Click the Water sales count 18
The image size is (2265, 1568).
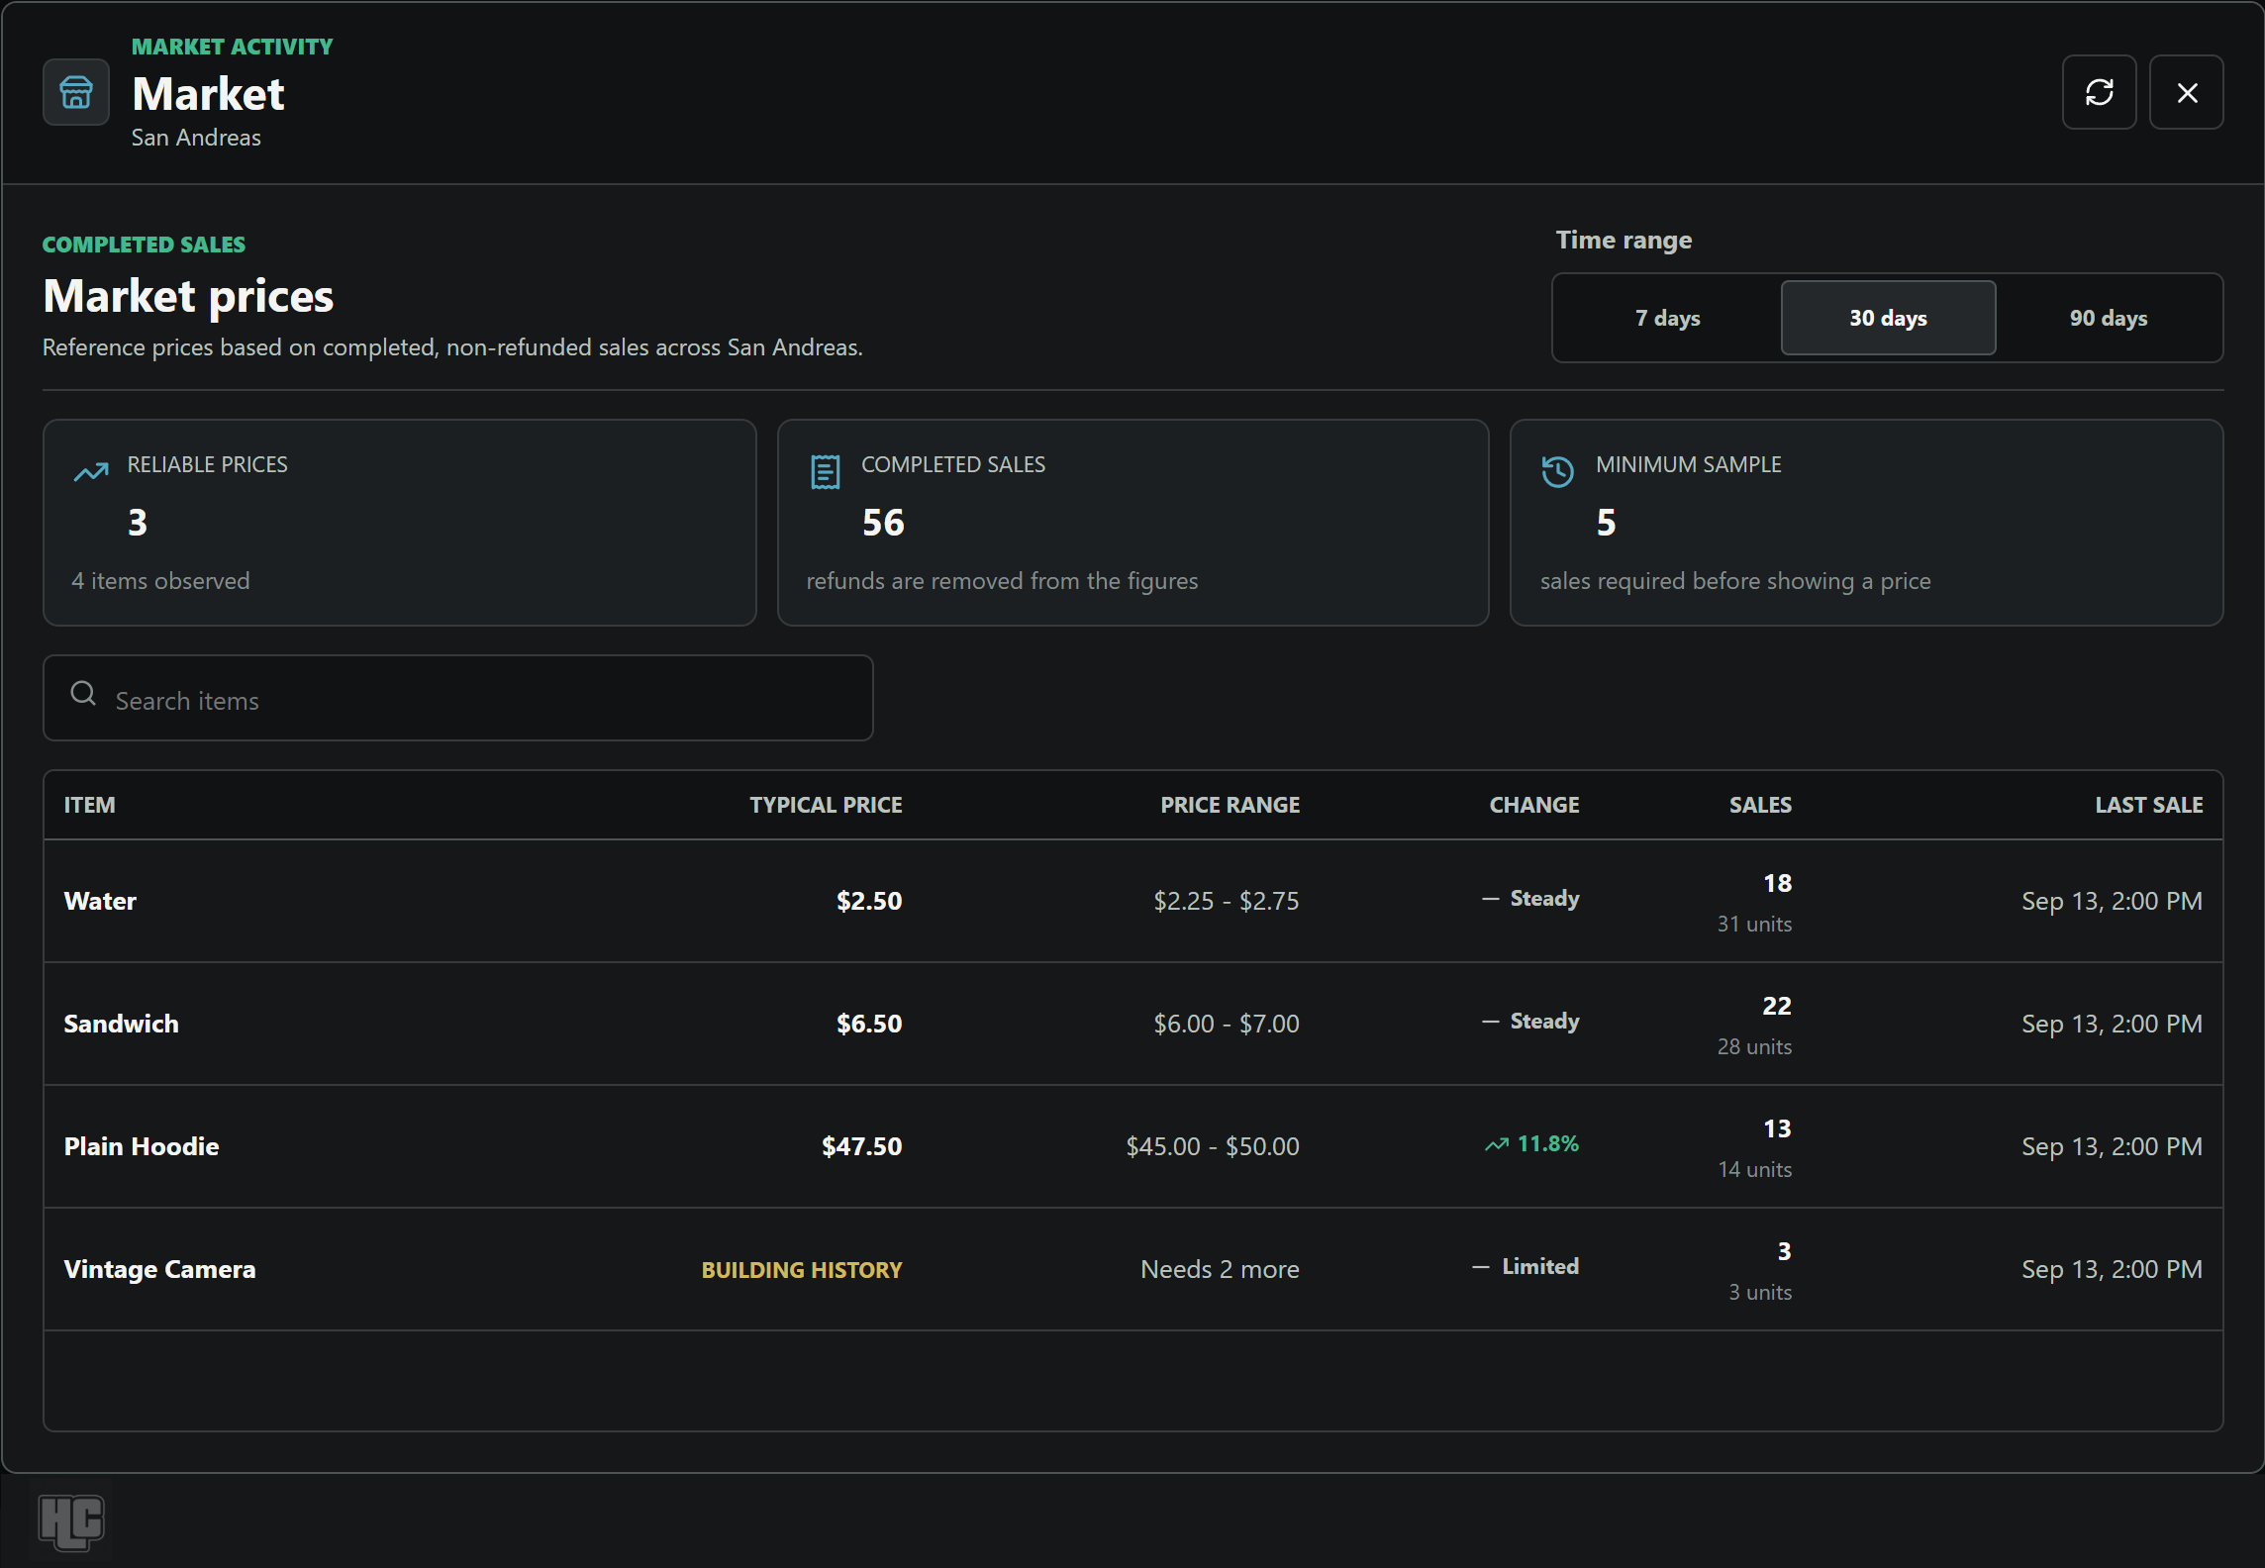[1777, 883]
